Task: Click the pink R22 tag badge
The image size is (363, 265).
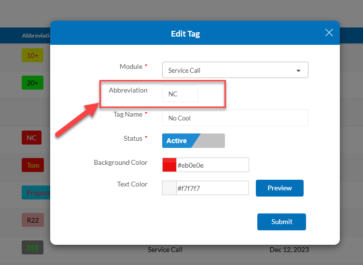Action: (x=32, y=220)
